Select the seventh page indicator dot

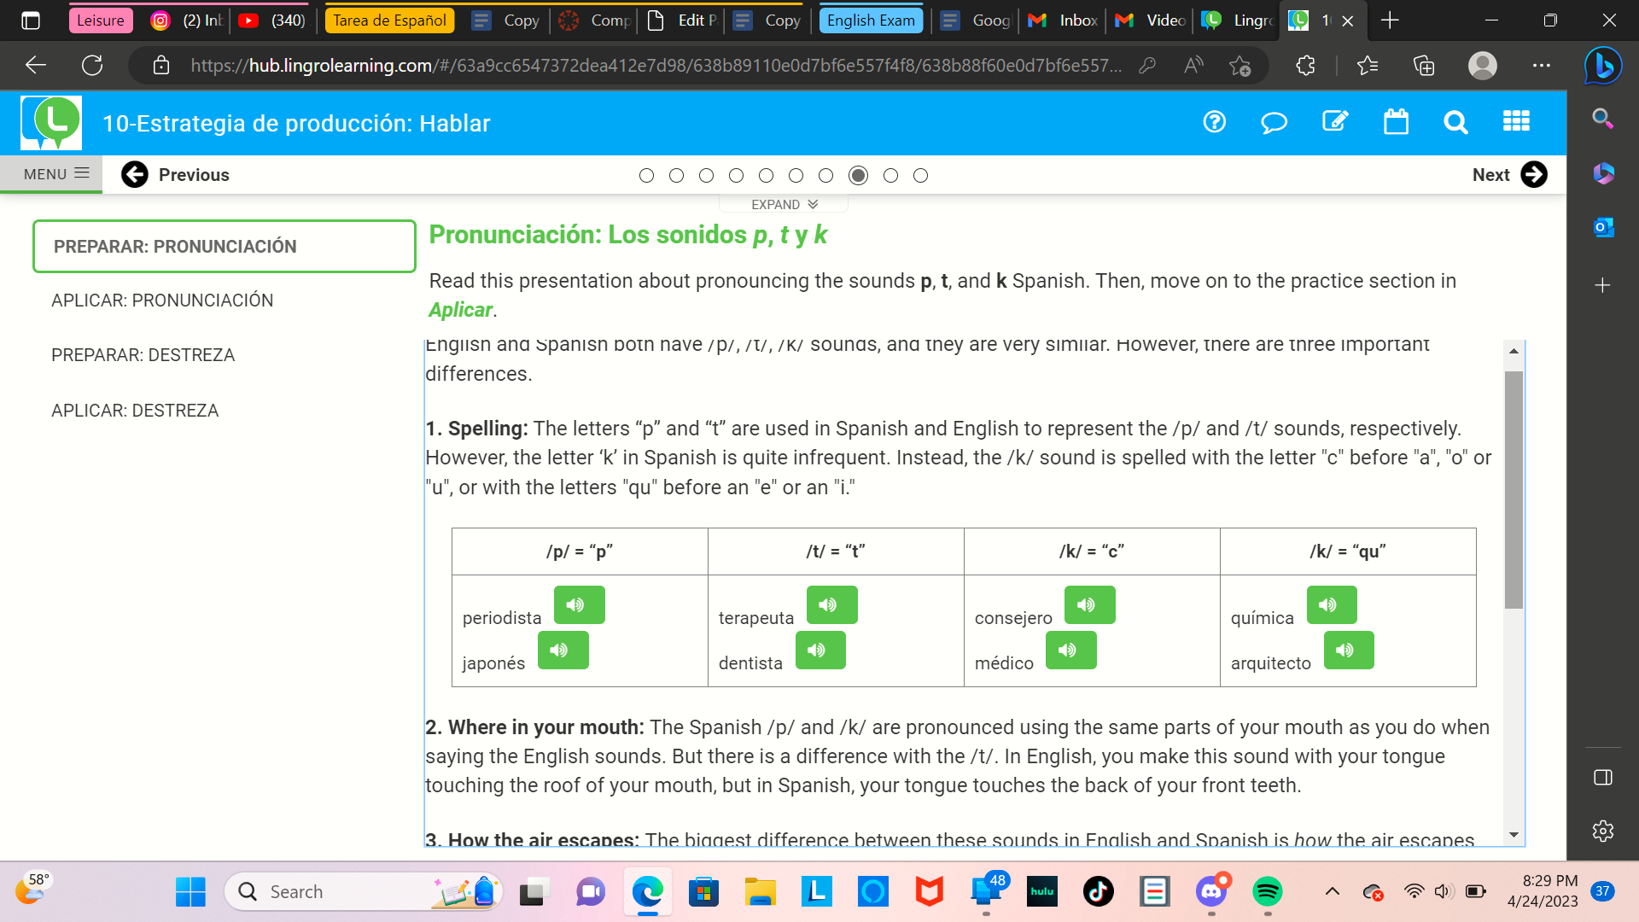(825, 176)
